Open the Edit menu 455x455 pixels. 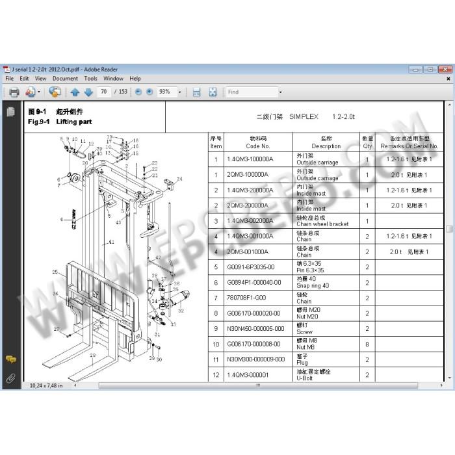pyautogui.click(x=24, y=79)
